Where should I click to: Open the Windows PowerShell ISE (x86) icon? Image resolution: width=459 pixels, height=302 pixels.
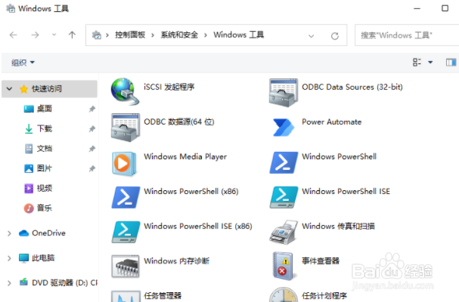click(x=126, y=232)
